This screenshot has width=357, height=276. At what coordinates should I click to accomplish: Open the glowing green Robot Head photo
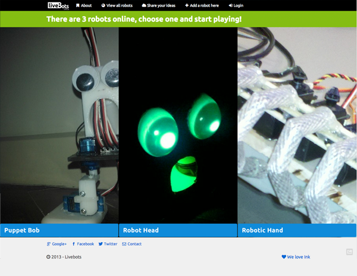[178, 126]
